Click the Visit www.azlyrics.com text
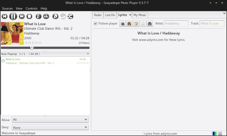This screenshot has width=227, height=136. (x=159, y=40)
